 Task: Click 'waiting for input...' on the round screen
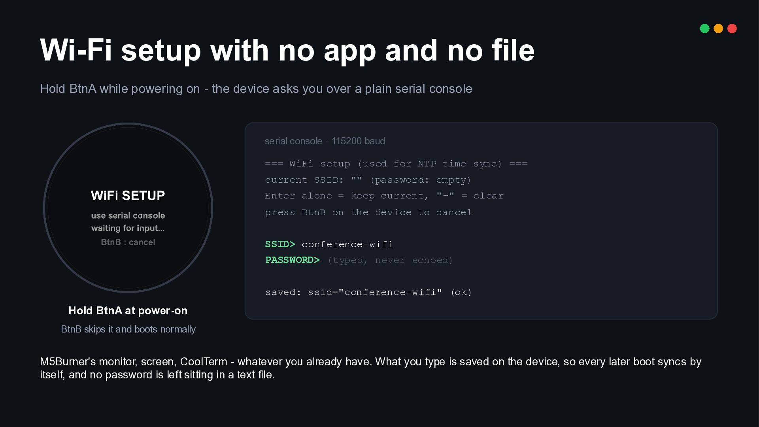[x=128, y=228]
